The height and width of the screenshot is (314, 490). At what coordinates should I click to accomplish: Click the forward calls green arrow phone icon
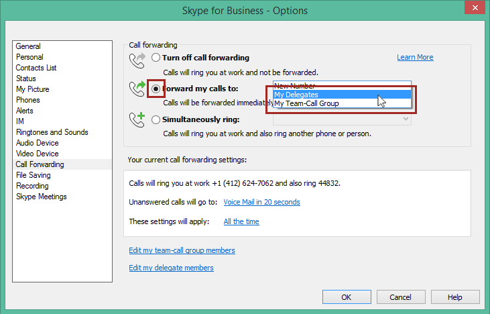(137, 89)
